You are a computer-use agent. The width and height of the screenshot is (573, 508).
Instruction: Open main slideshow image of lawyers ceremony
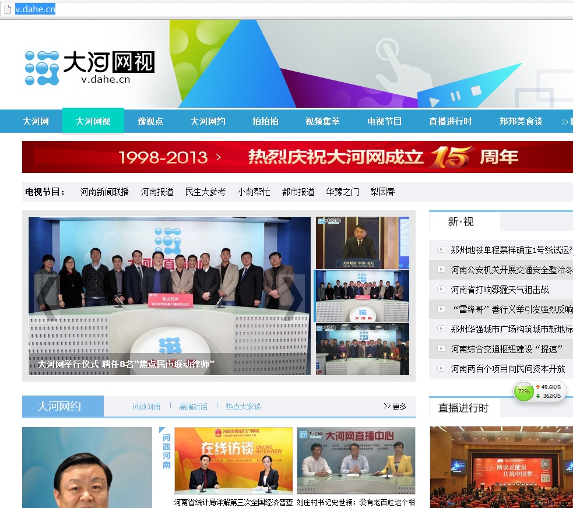(170, 295)
